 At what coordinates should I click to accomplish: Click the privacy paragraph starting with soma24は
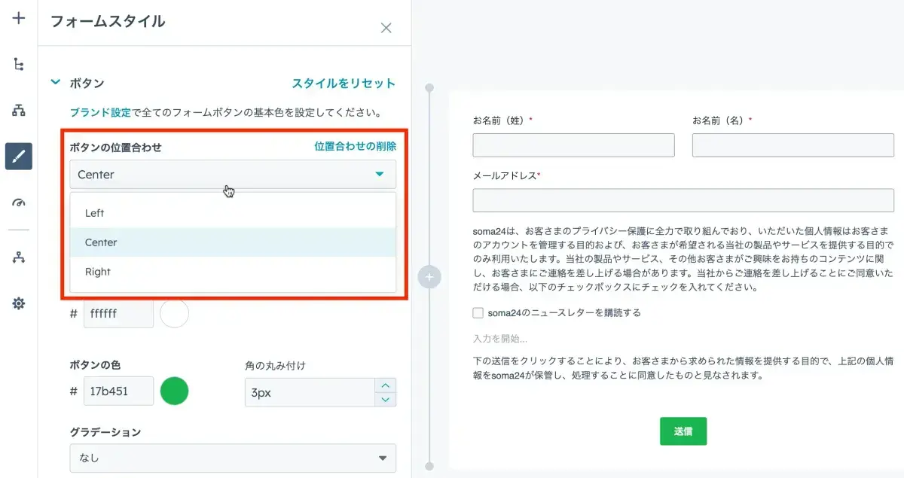tap(683, 258)
